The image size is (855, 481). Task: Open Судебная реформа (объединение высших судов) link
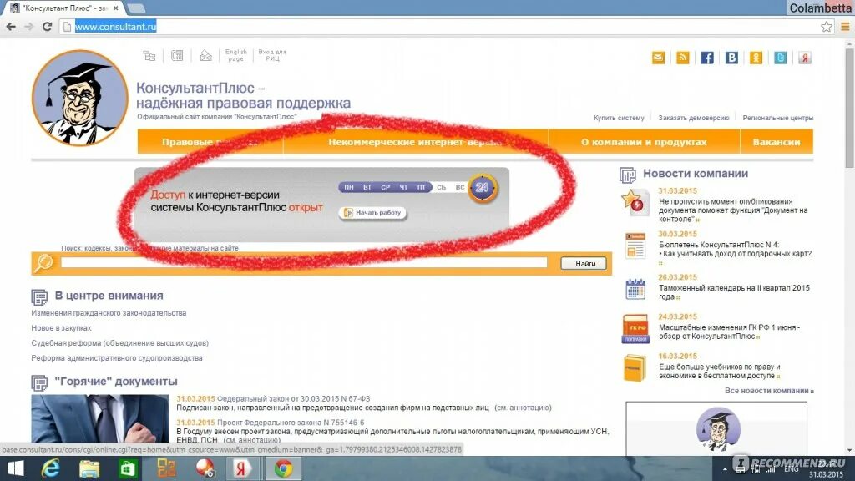pyautogui.click(x=119, y=343)
